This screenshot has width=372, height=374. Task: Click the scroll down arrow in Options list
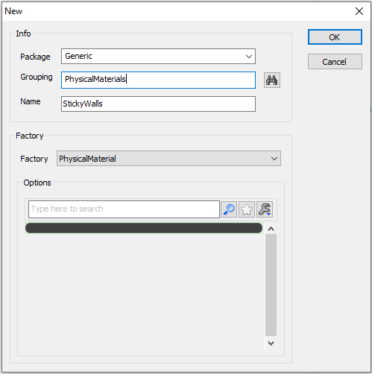[x=271, y=343]
